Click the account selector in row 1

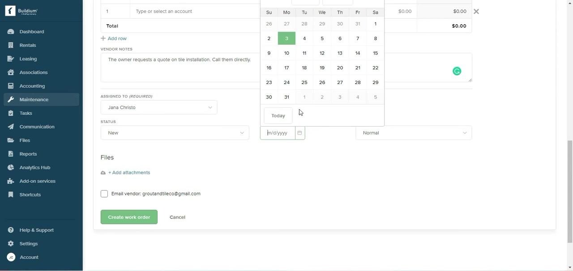click(x=195, y=11)
